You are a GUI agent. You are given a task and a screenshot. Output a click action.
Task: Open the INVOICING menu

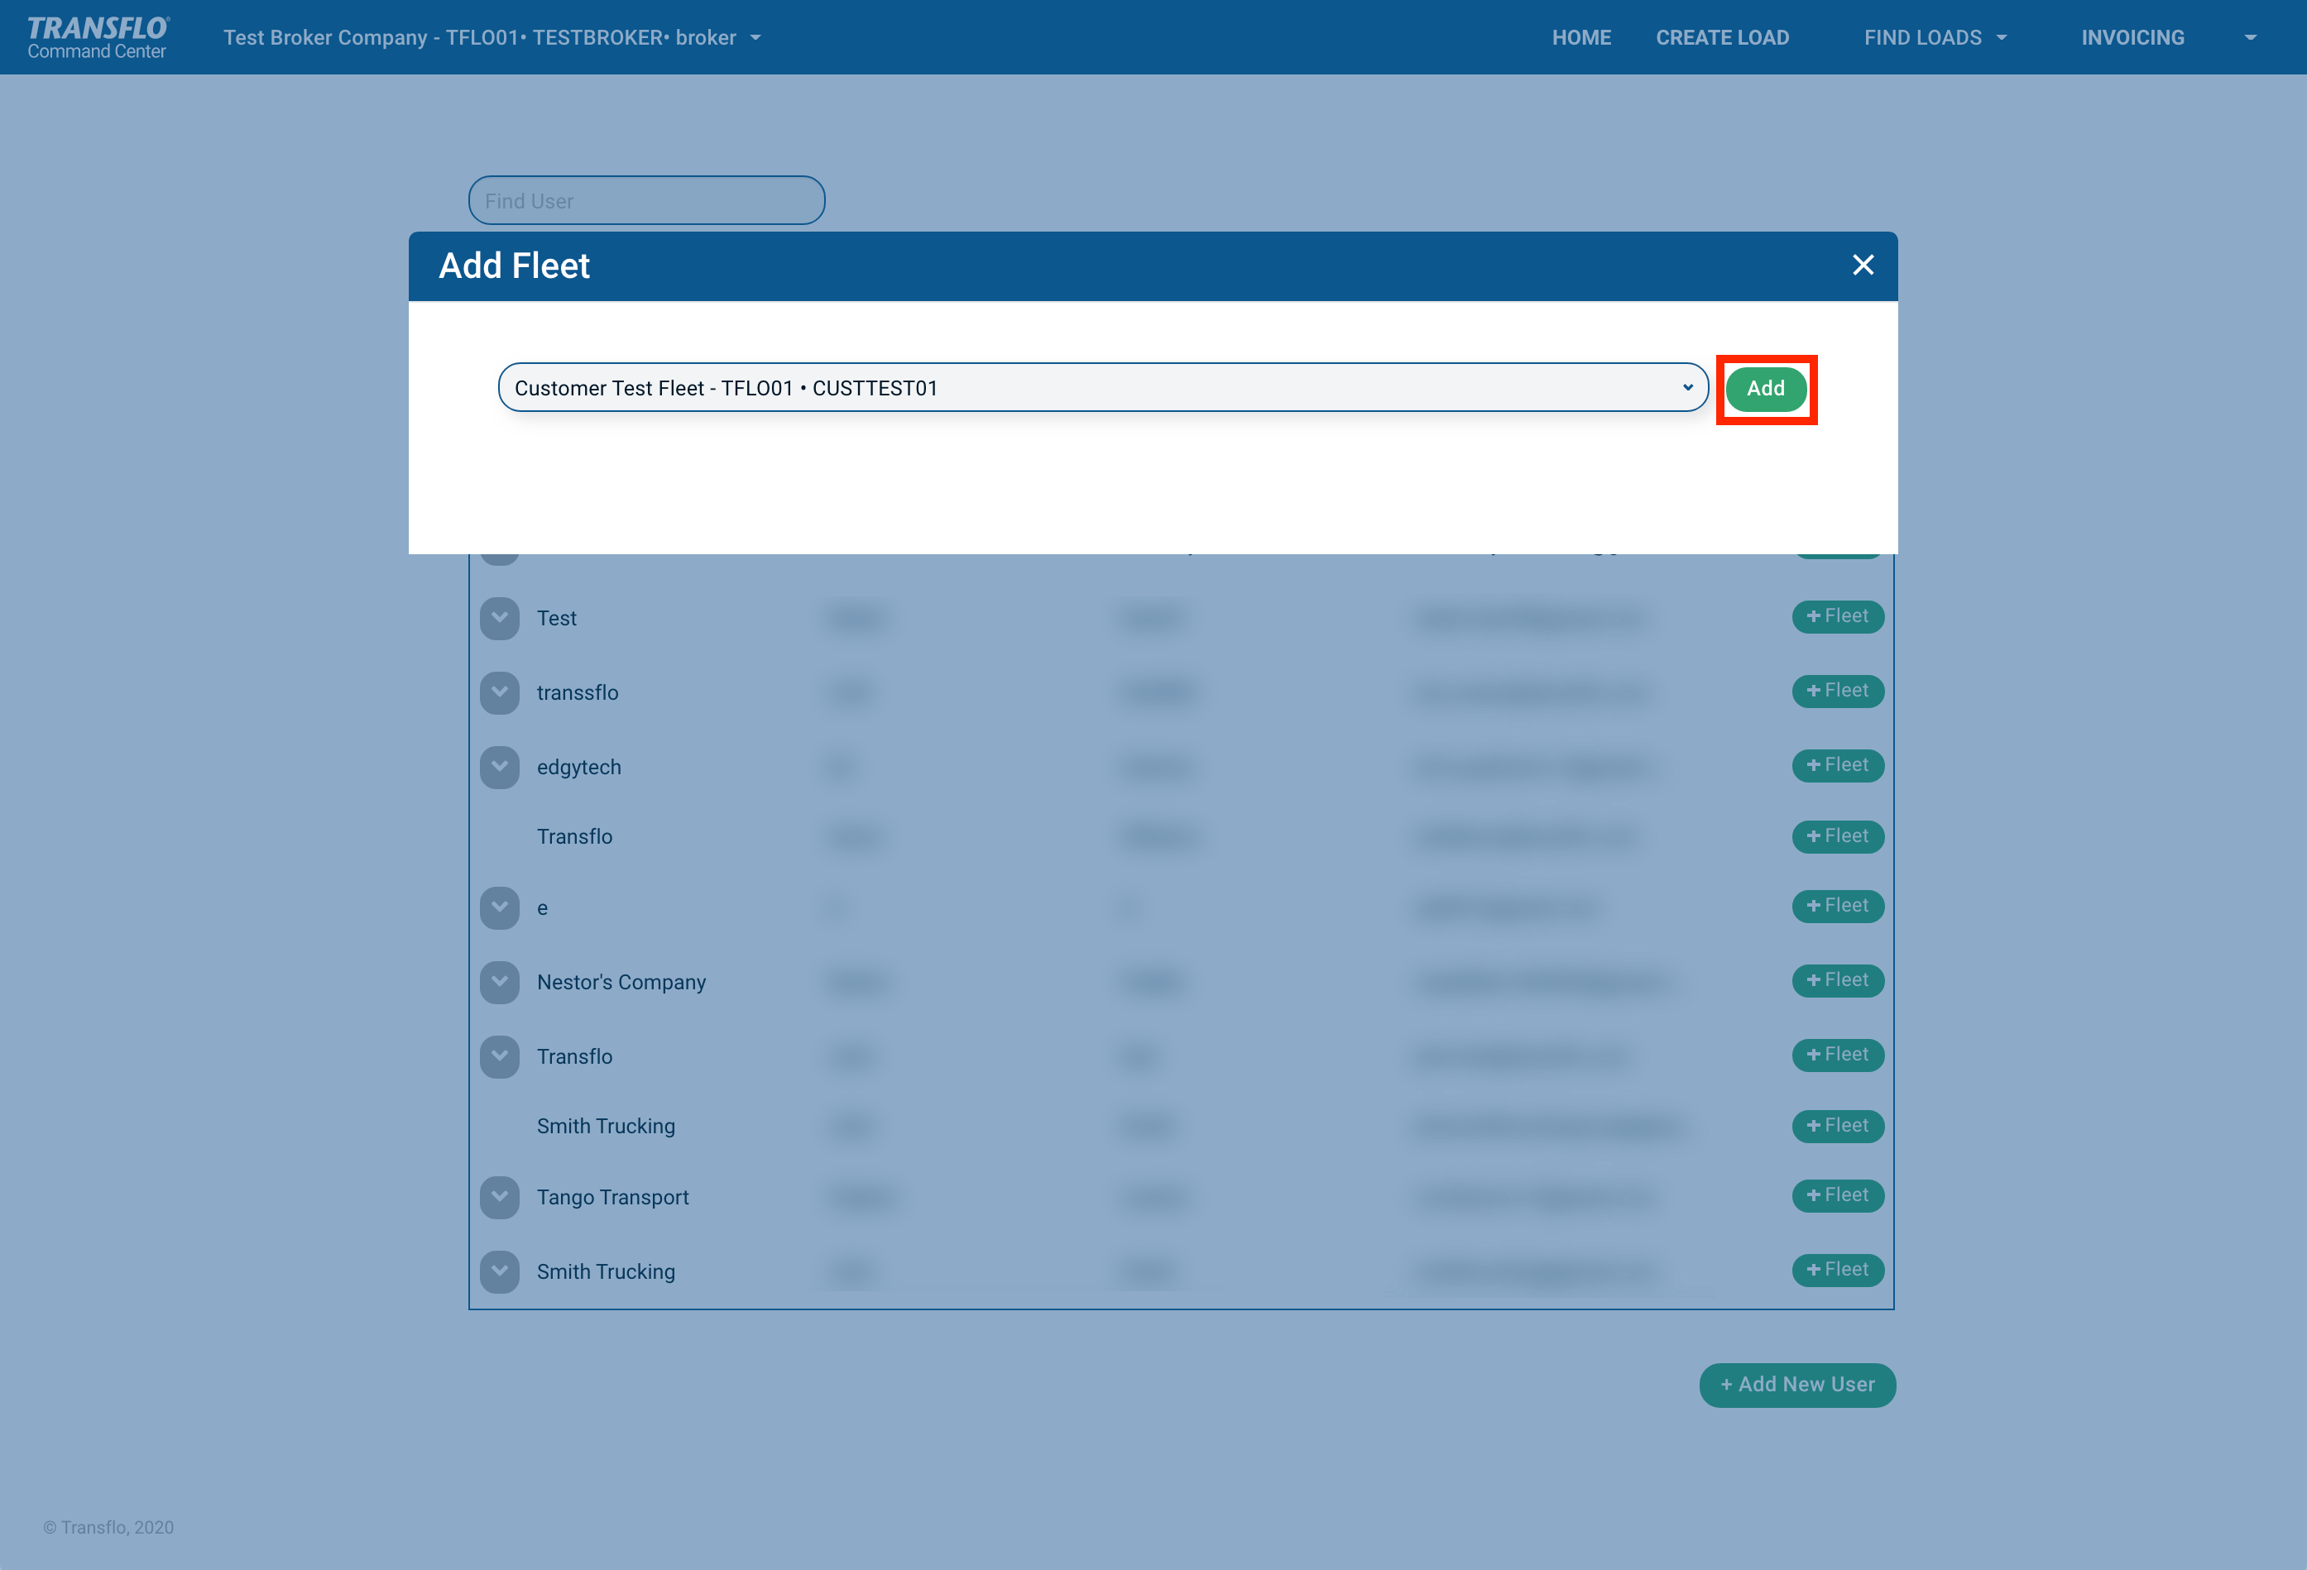[2132, 38]
